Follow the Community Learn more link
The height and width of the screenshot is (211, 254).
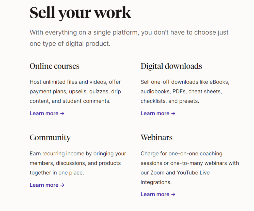[47, 185]
